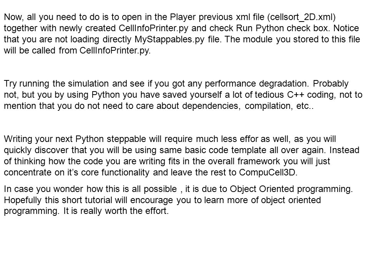Click 'In case you wonder' text

[43, 189]
